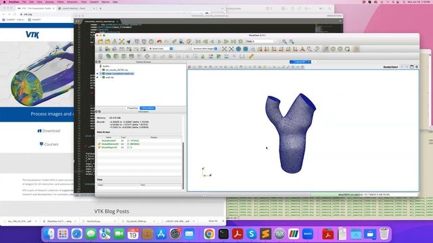Click the Ranges column header in Data Arrays
The width and height of the screenshot is (433, 243).
pos(154,137)
